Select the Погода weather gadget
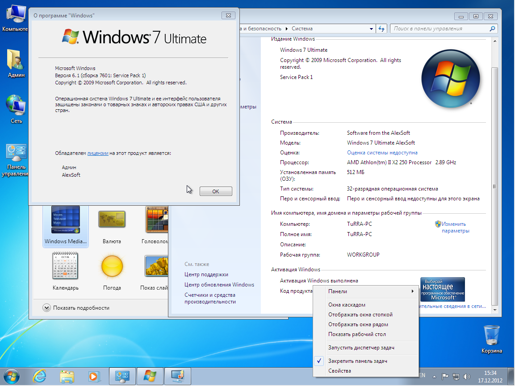This screenshot has height=386, width=515. [x=112, y=273]
